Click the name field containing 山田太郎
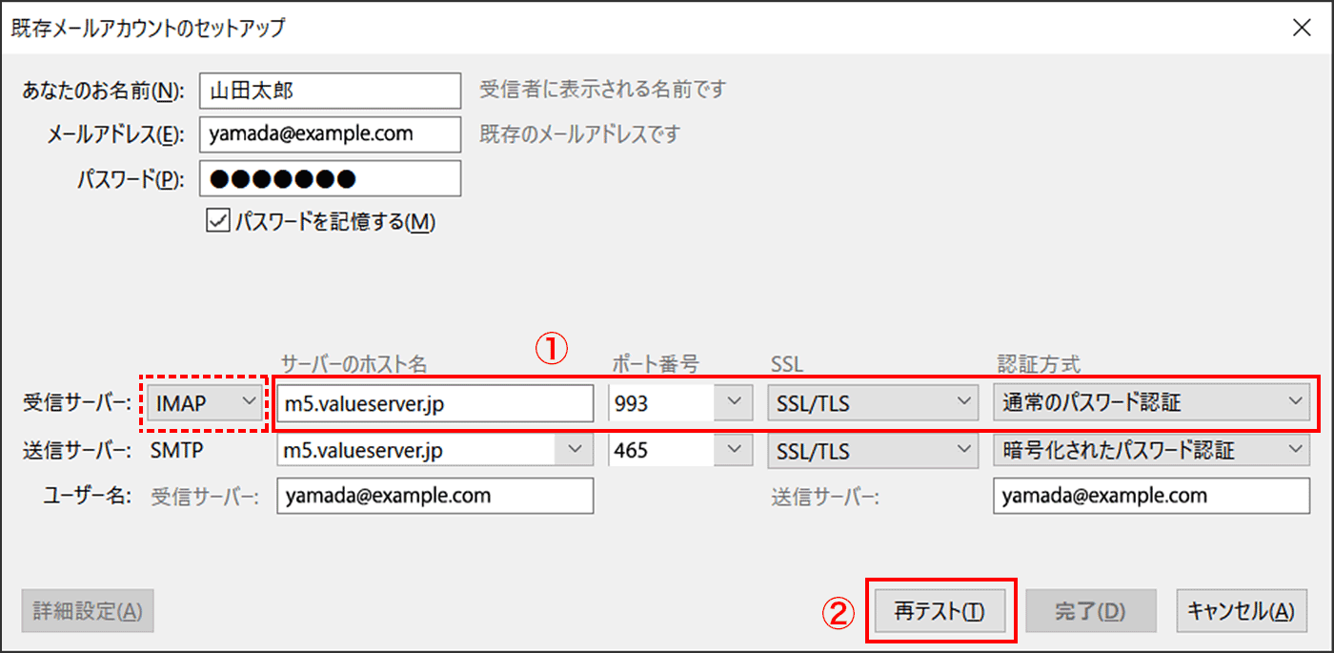The width and height of the screenshot is (1334, 653). (330, 91)
